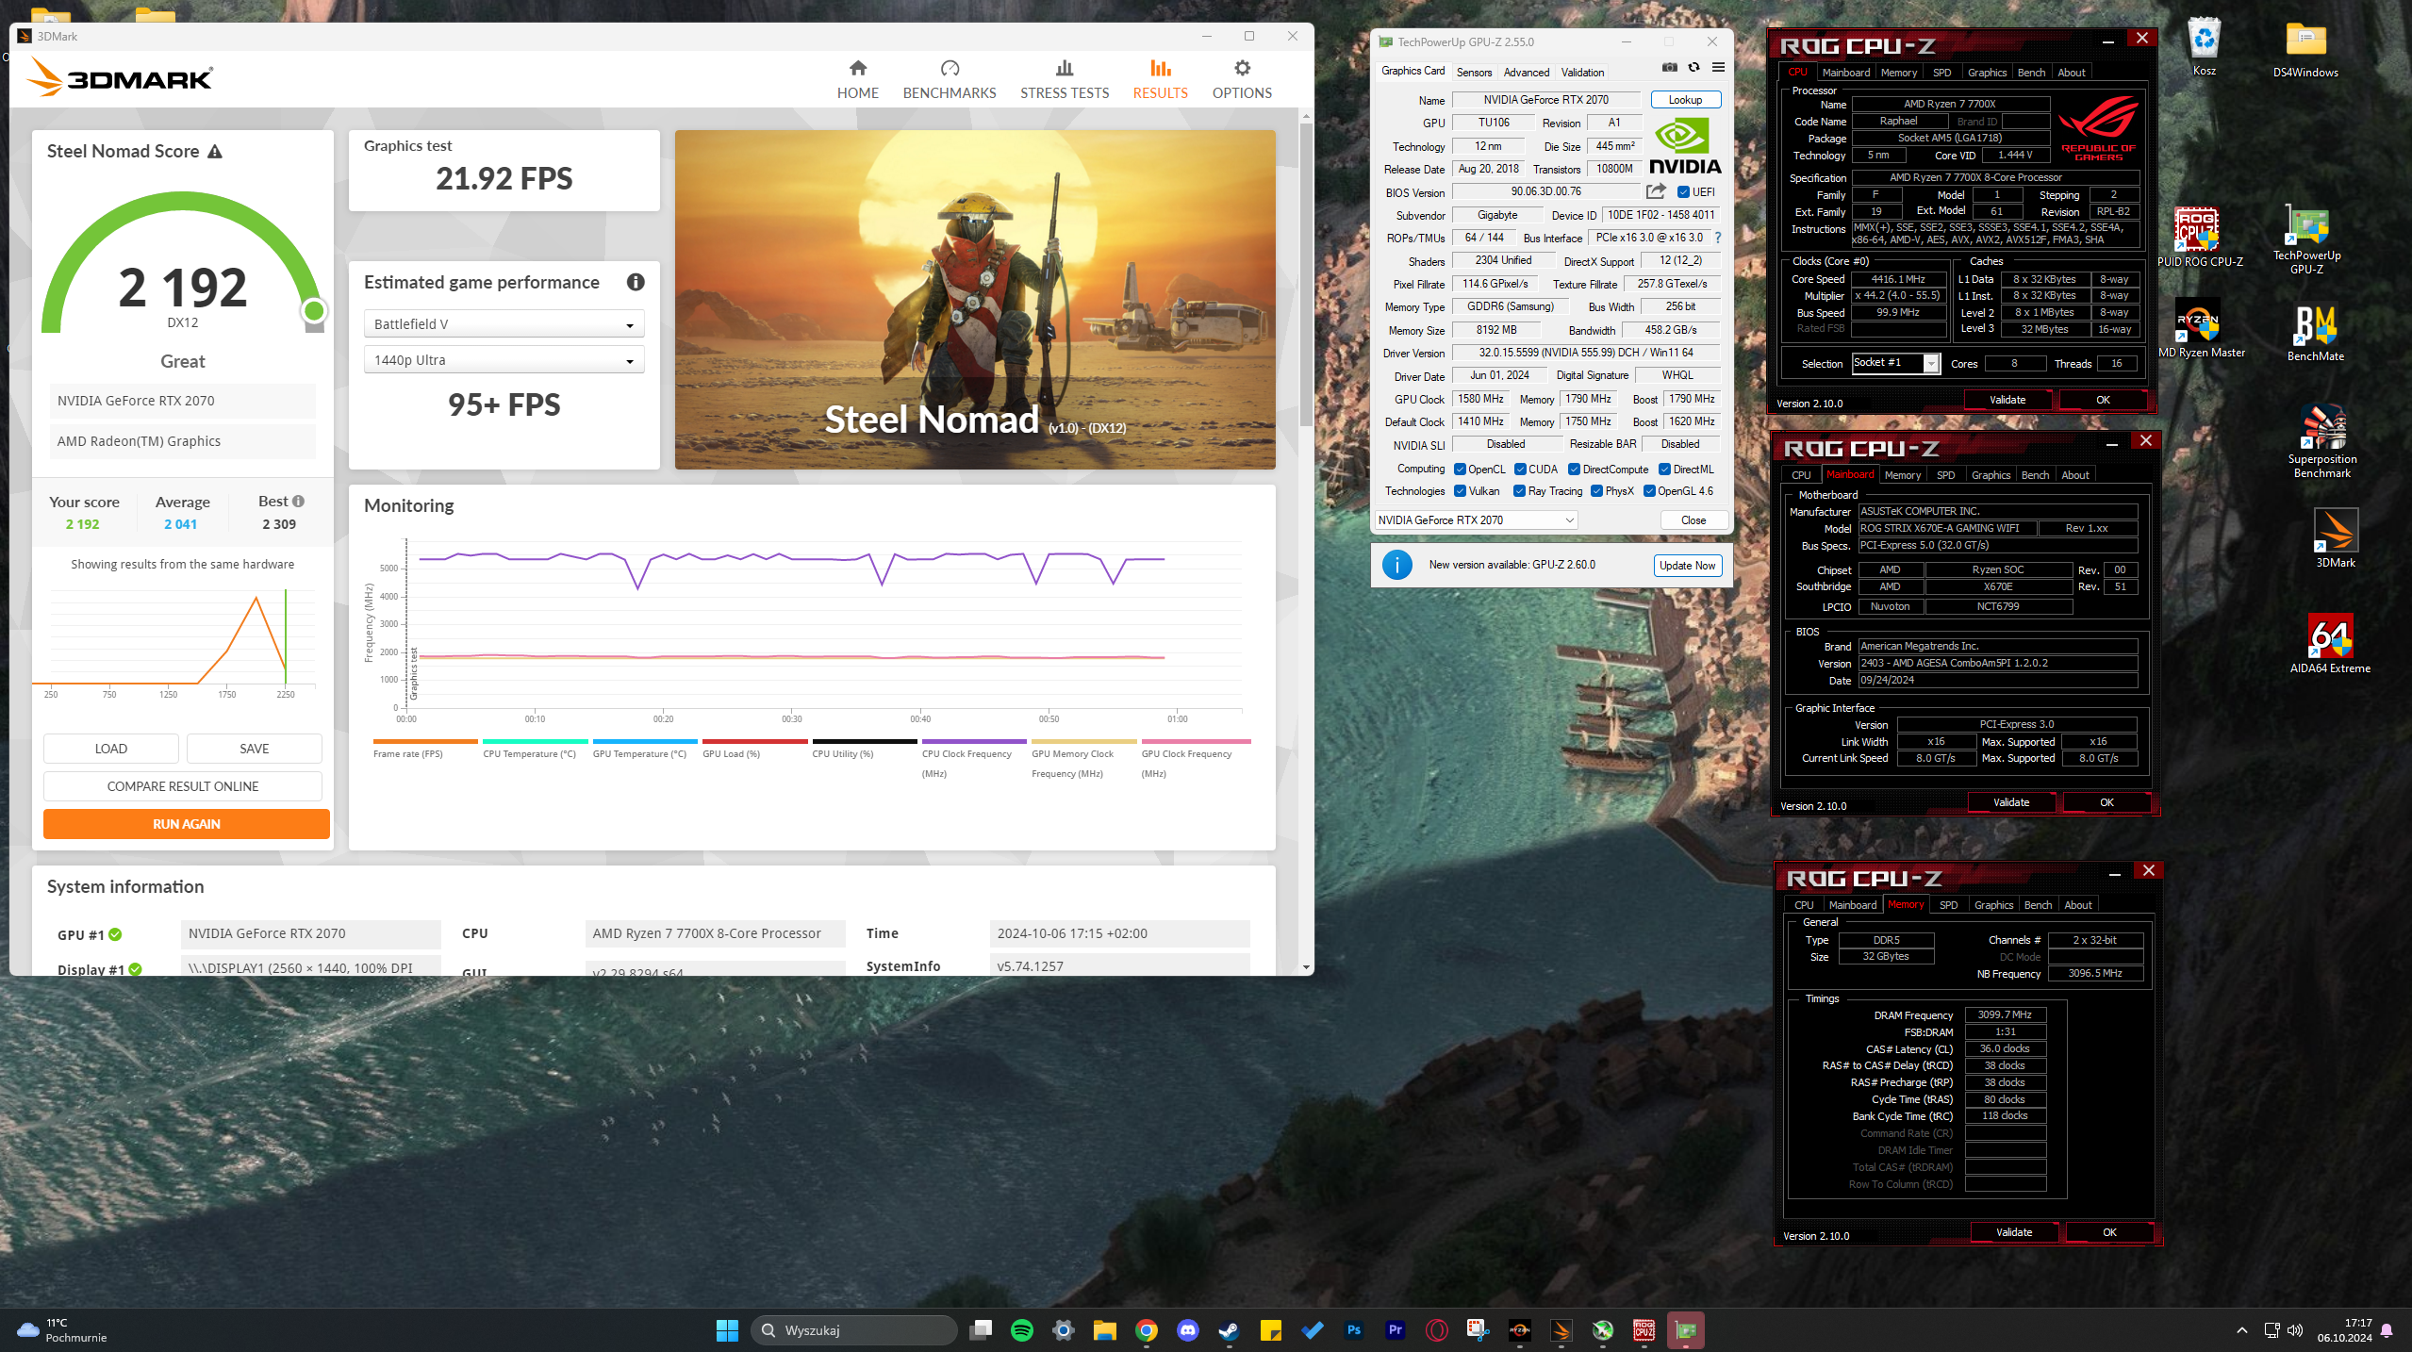
Task: Switch to the RESULTS tab in 3DMark
Action: point(1160,79)
